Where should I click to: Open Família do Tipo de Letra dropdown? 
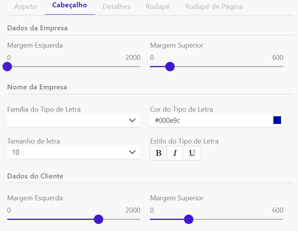point(73,120)
